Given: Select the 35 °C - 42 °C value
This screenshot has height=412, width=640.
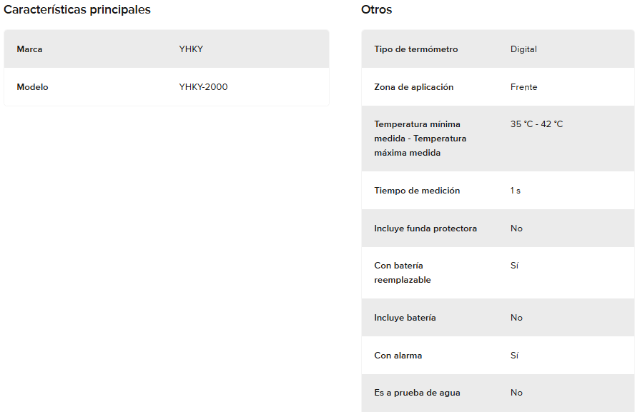Looking at the screenshot, I should pyautogui.click(x=537, y=124).
